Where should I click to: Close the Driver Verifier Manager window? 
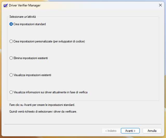click(x=160, y=5)
